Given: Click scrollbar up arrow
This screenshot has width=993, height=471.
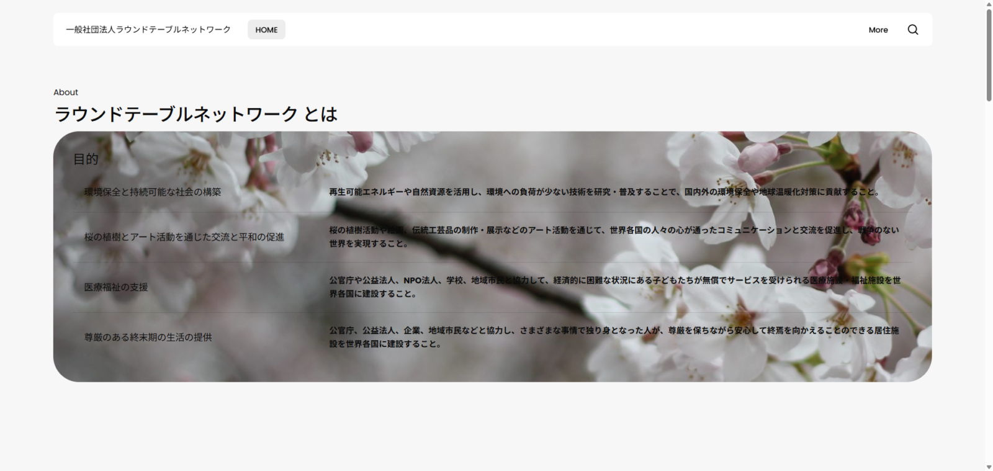Looking at the screenshot, I should (989, 4).
